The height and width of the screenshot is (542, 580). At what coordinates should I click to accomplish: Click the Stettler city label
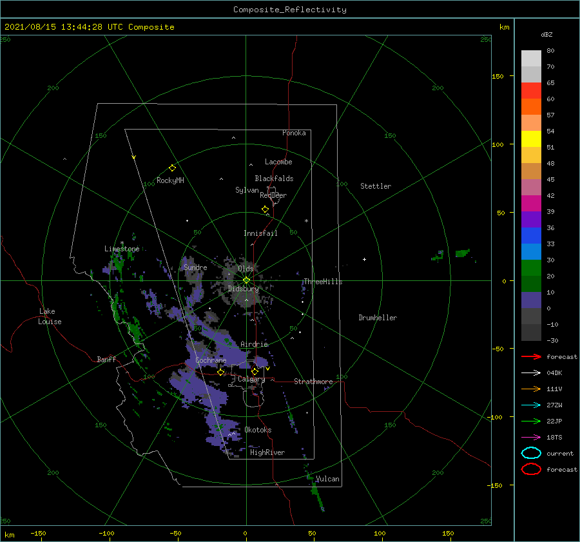click(376, 186)
